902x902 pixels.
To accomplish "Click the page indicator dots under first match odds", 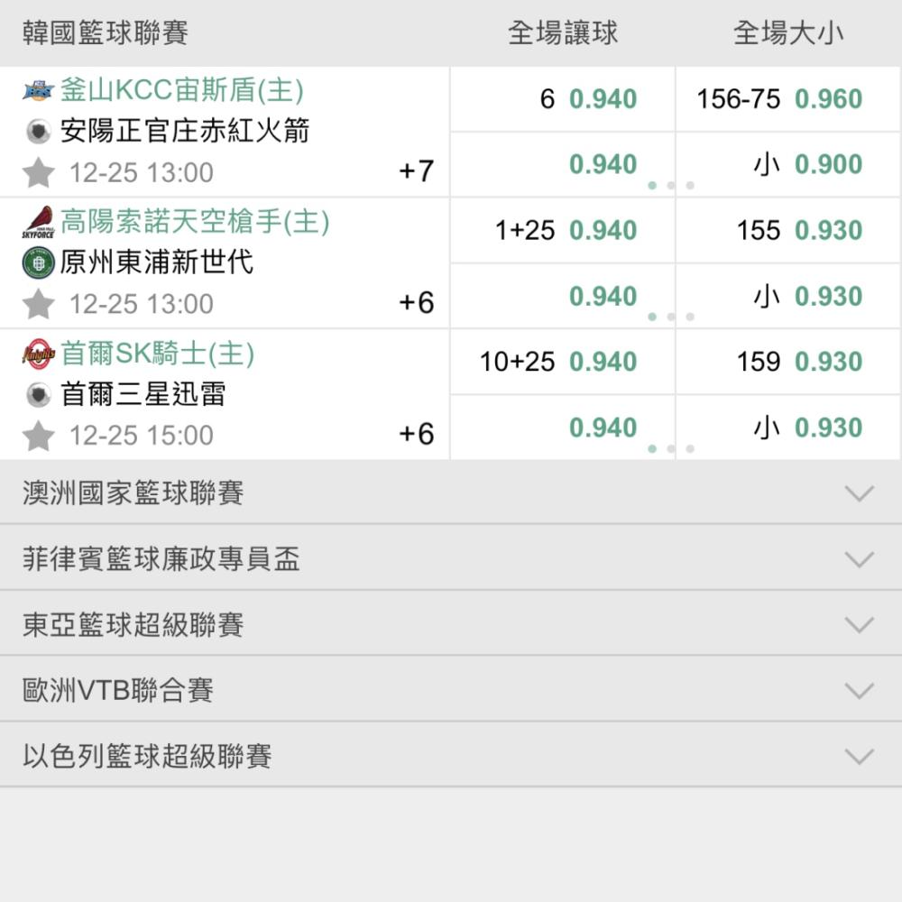I will (671, 185).
